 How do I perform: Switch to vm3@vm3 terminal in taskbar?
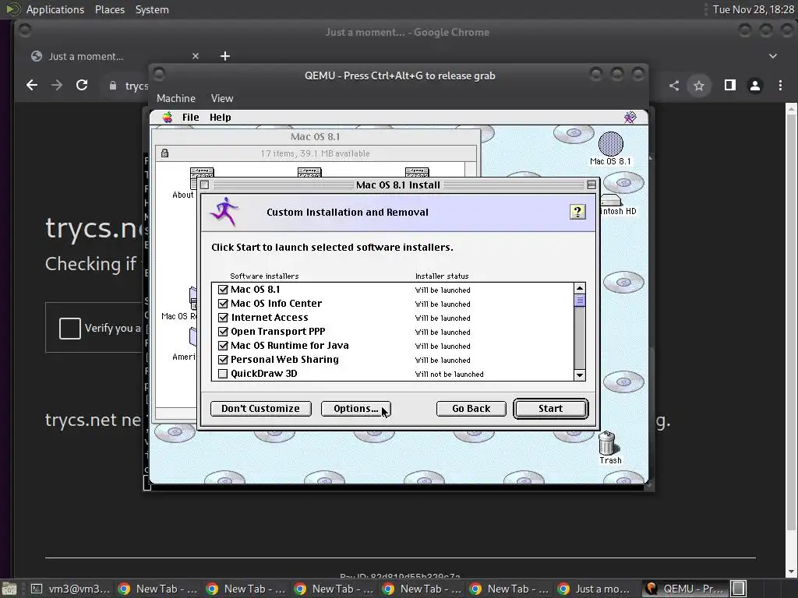point(70,589)
